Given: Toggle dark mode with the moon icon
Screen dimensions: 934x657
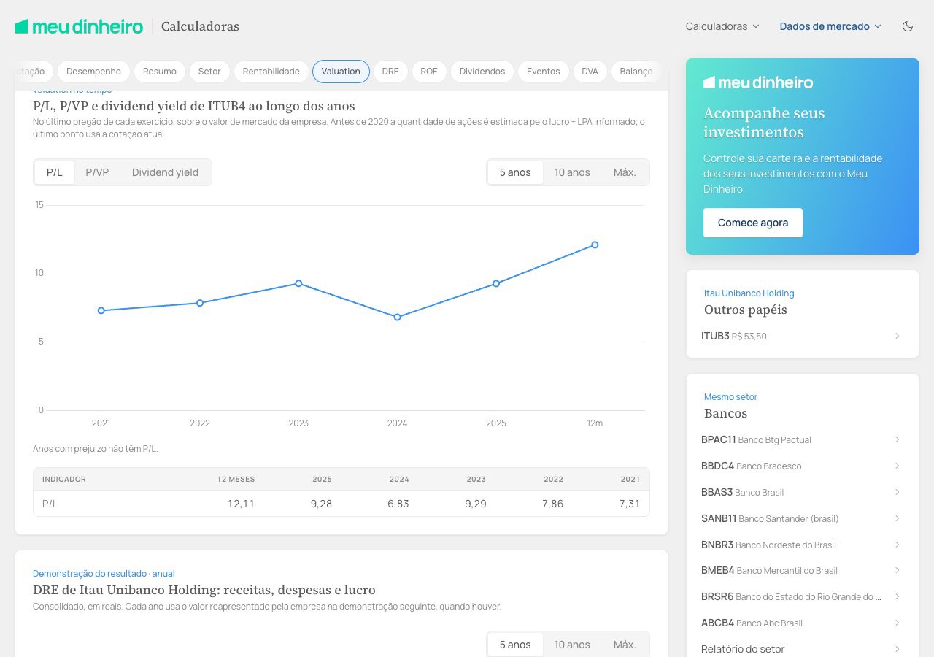Looking at the screenshot, I should [x=908, y=26].
